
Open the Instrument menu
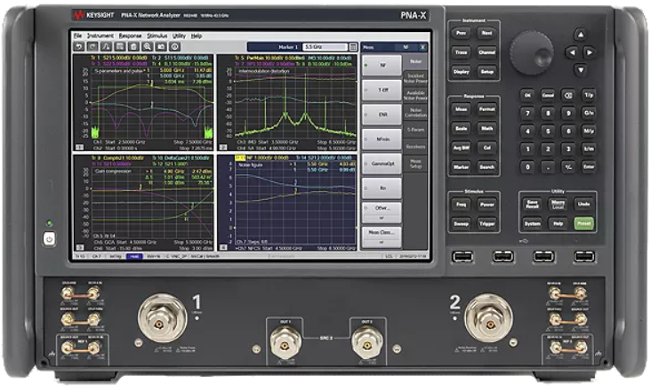[x=100, y=36]
